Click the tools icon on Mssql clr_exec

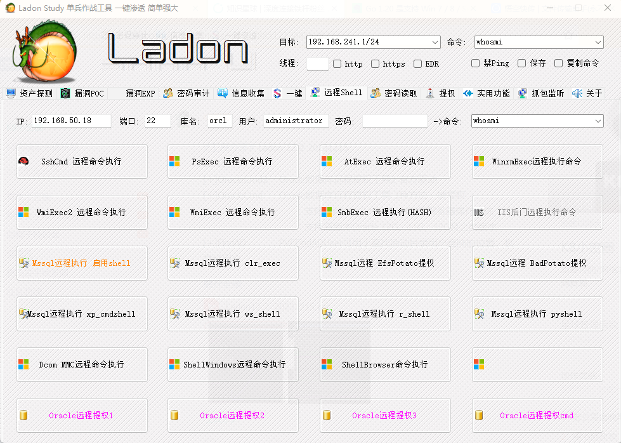click(174, 263)
